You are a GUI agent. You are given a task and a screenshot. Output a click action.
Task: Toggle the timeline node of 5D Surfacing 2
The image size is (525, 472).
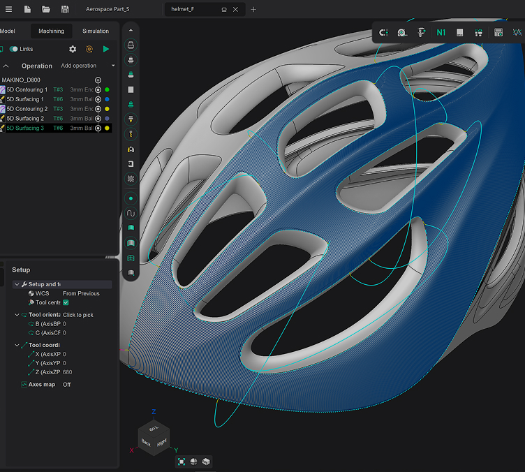[x=98, y=119]
